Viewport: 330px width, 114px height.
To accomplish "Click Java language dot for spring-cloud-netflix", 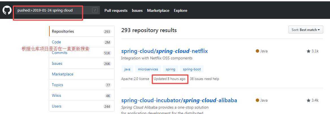I will click(257, 51).
